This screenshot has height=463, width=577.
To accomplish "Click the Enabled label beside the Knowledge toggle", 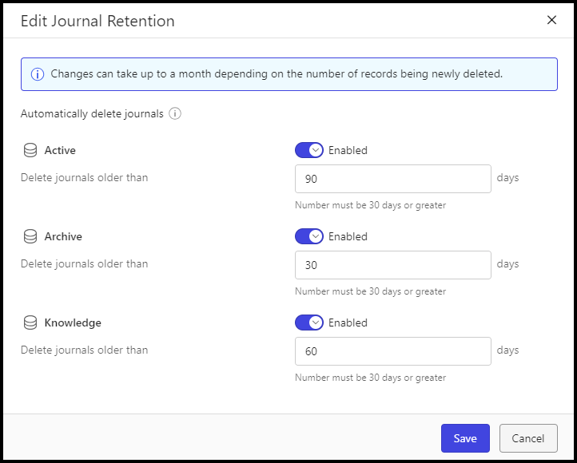I will click(348, 323).
